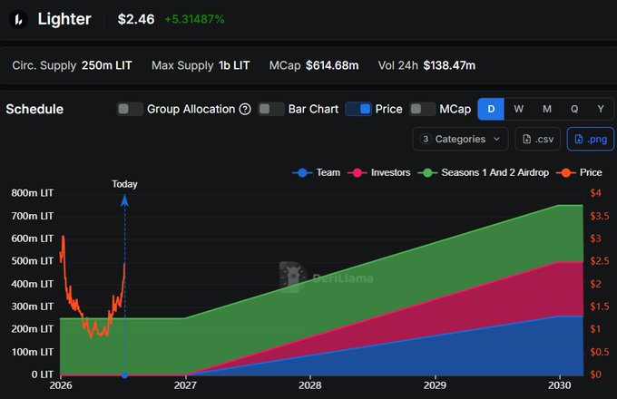Click the .png download file icon
617x399 pixels.
(x=579, y=139)
